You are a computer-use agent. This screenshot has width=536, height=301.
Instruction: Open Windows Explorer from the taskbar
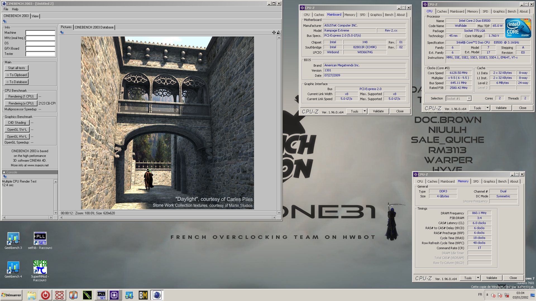[x=32, y=295]
